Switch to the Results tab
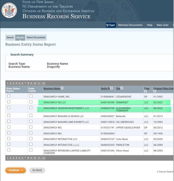Screen dimensions: 174x181 coord(20,38)
